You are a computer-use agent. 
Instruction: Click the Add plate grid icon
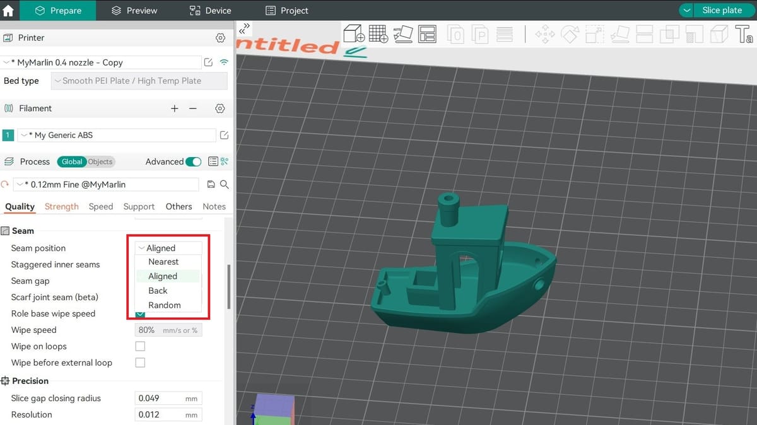(x=378, y=33)
